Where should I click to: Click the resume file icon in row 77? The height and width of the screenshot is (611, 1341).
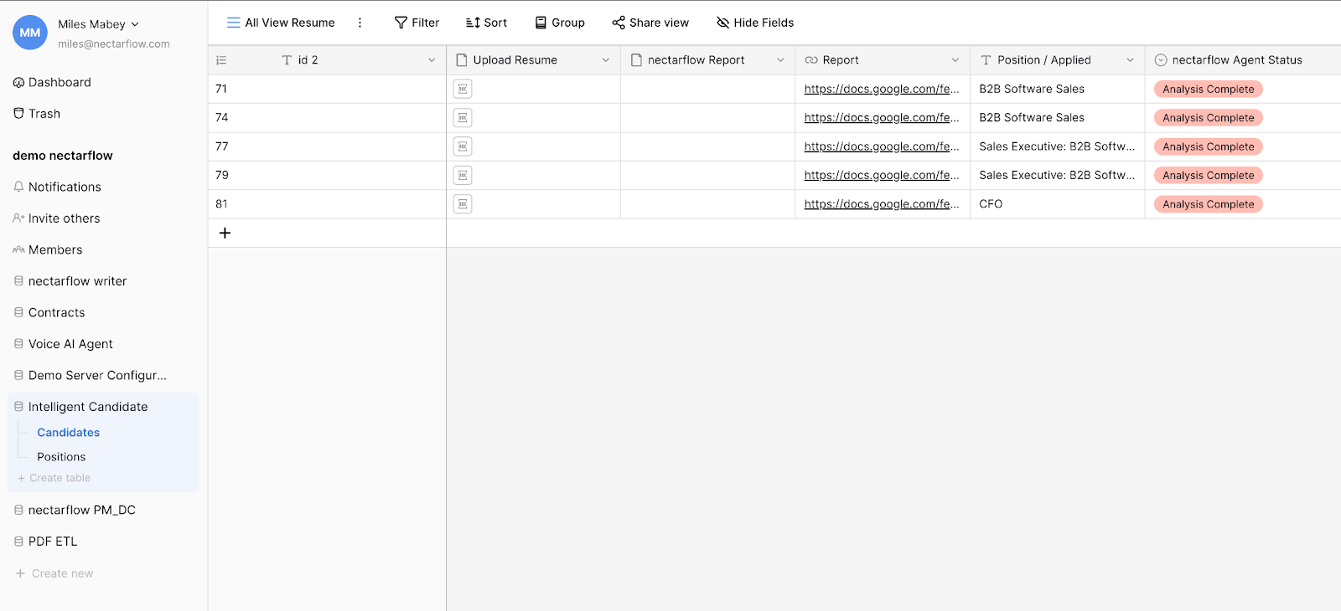tap(463, 146)
